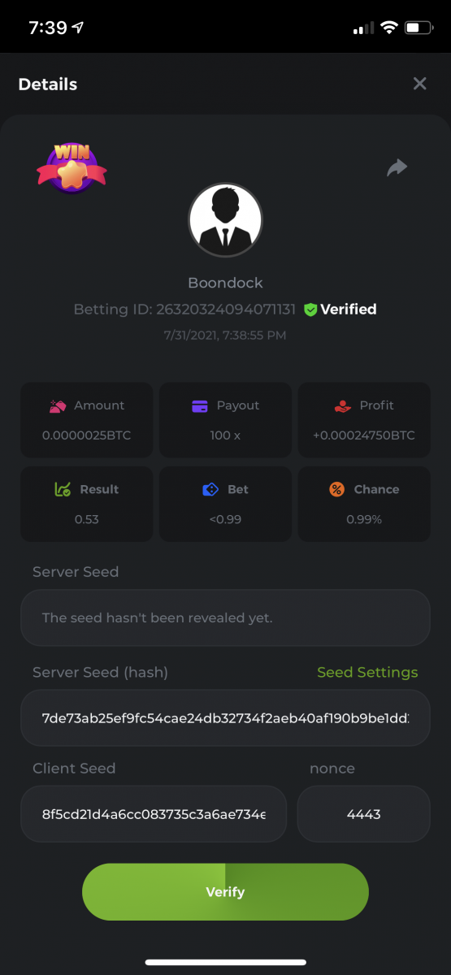Tap the Bet dice icon

tap(210, 489)
